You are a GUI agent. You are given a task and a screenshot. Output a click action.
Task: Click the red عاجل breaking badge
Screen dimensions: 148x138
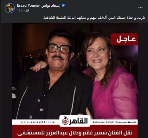coord(124,39)
